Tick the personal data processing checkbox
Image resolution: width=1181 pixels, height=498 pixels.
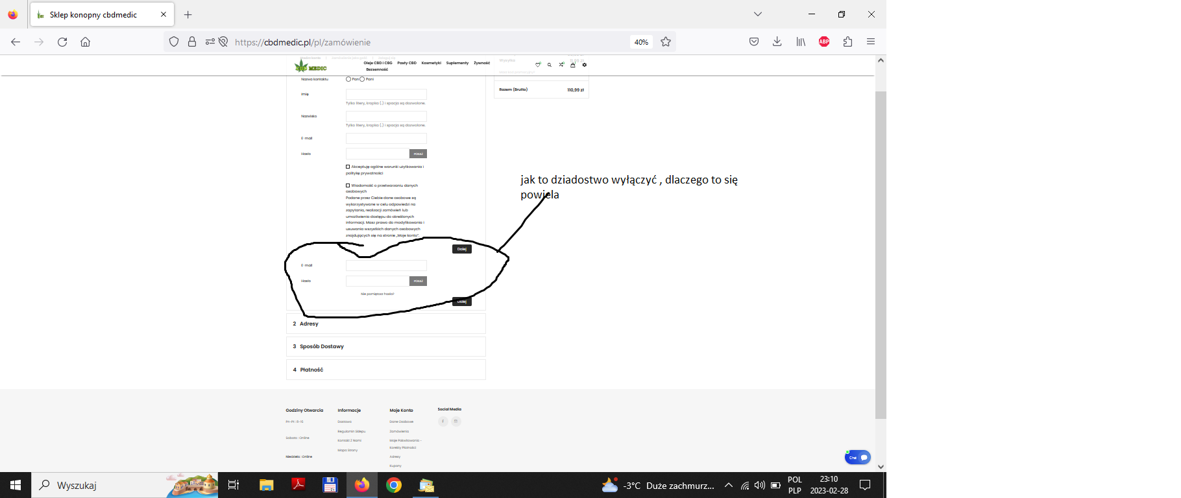point(348,185)
